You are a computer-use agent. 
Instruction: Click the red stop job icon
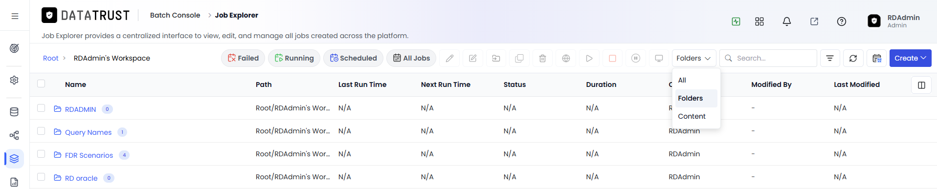click(612, 58)
